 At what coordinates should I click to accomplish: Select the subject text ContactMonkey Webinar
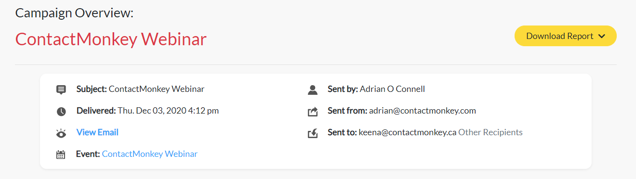click(157, 89)
